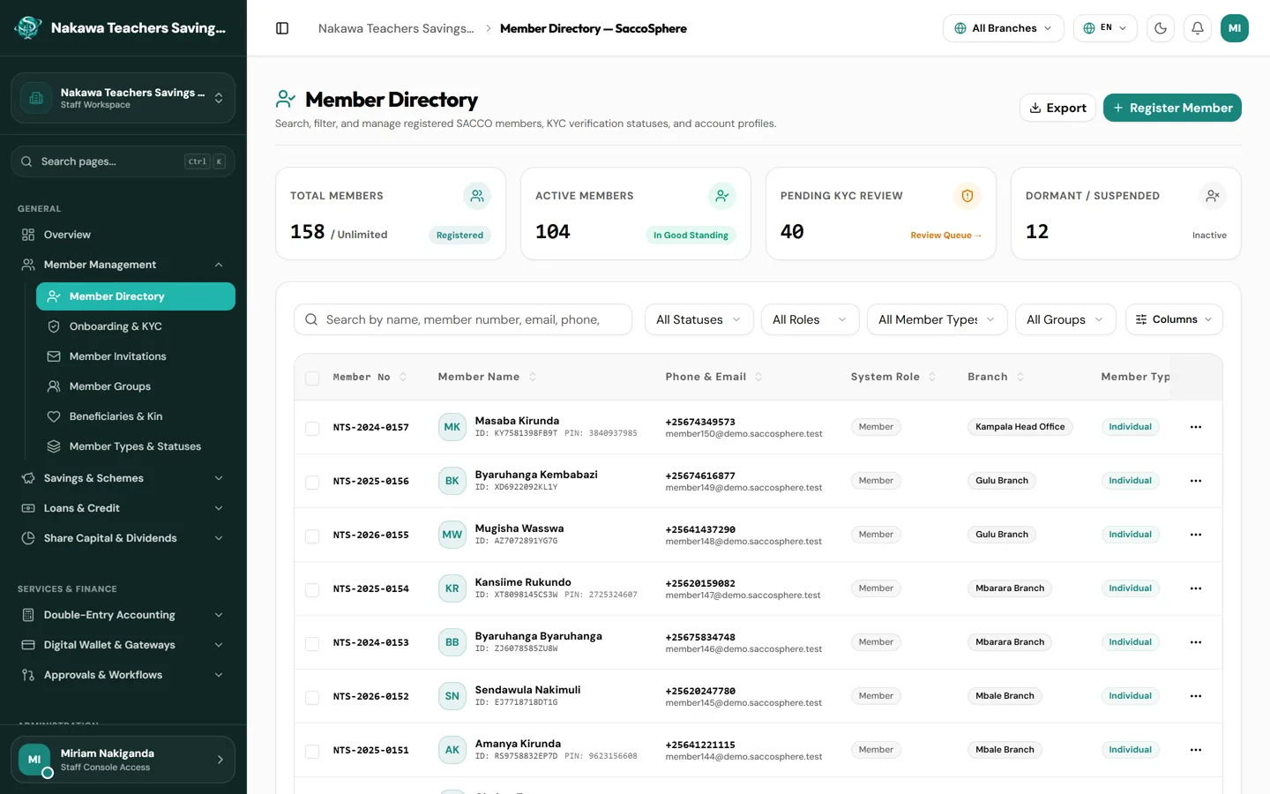Click the Member Directory heading icon
The image size is (1270, 794).
click(x=286, y=99)
